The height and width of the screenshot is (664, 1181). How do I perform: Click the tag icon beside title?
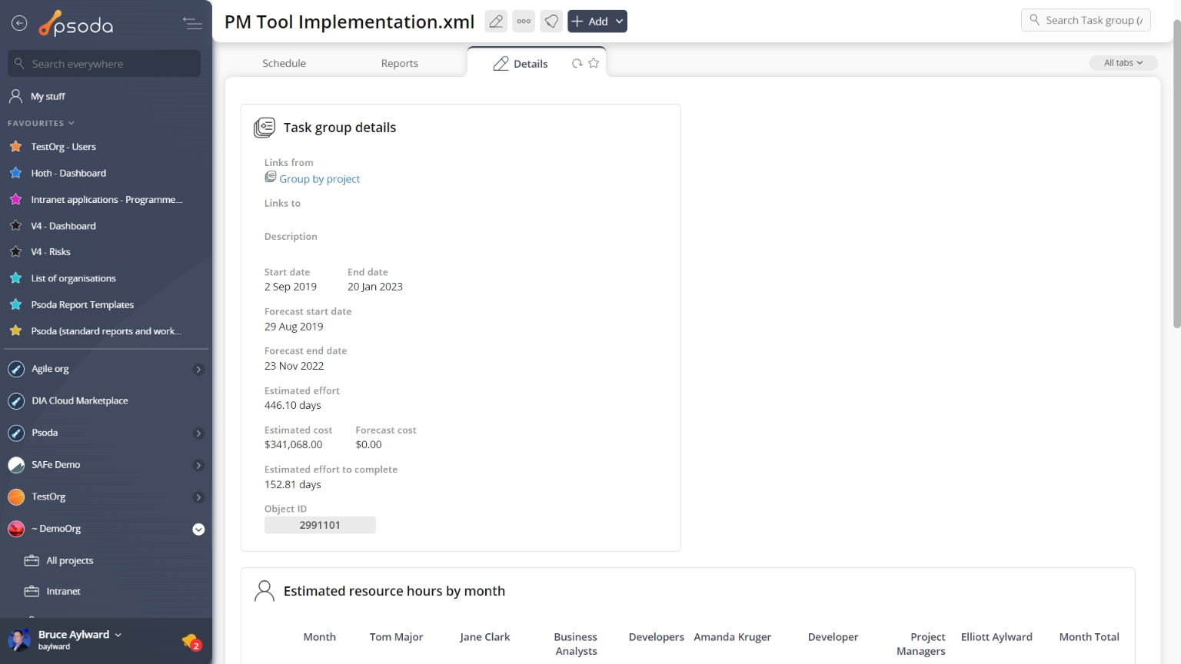pos(551,22)
